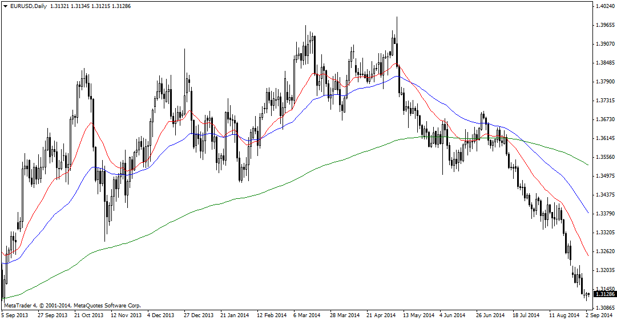The image size is (617, 320).
Task: Click the 1.36145 price axis label
Action: click(x=604, y=138)
